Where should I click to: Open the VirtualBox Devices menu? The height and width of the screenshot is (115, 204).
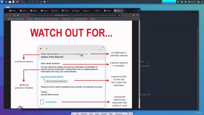(x=104, y=114)
